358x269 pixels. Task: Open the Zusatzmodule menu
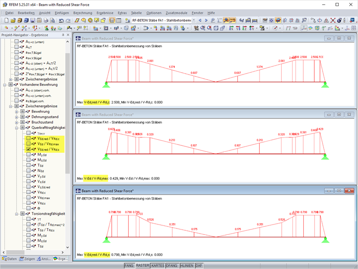pos(178,13)
